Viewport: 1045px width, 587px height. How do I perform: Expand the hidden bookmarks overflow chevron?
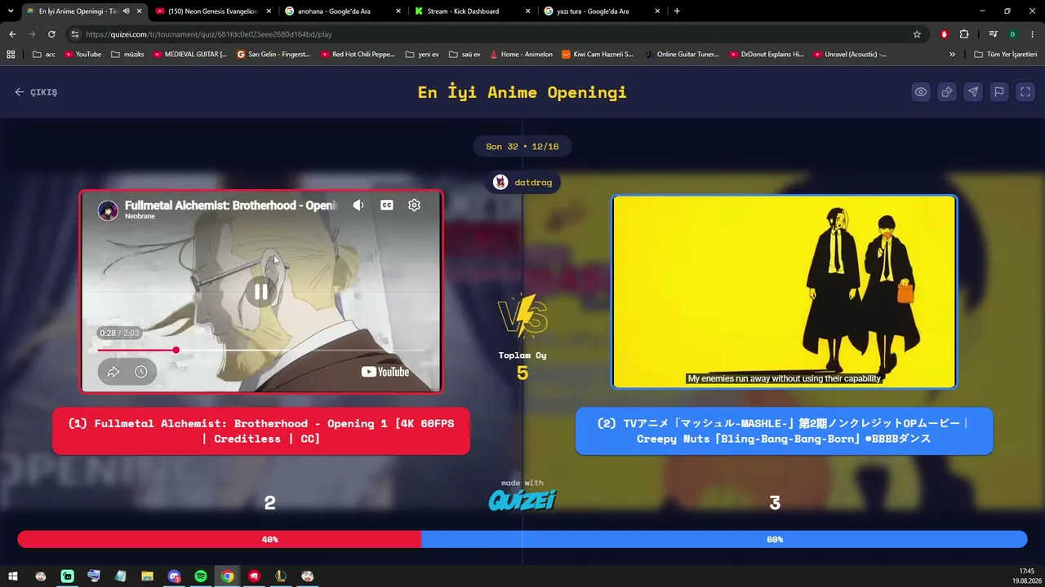click(x=952, y=55)
